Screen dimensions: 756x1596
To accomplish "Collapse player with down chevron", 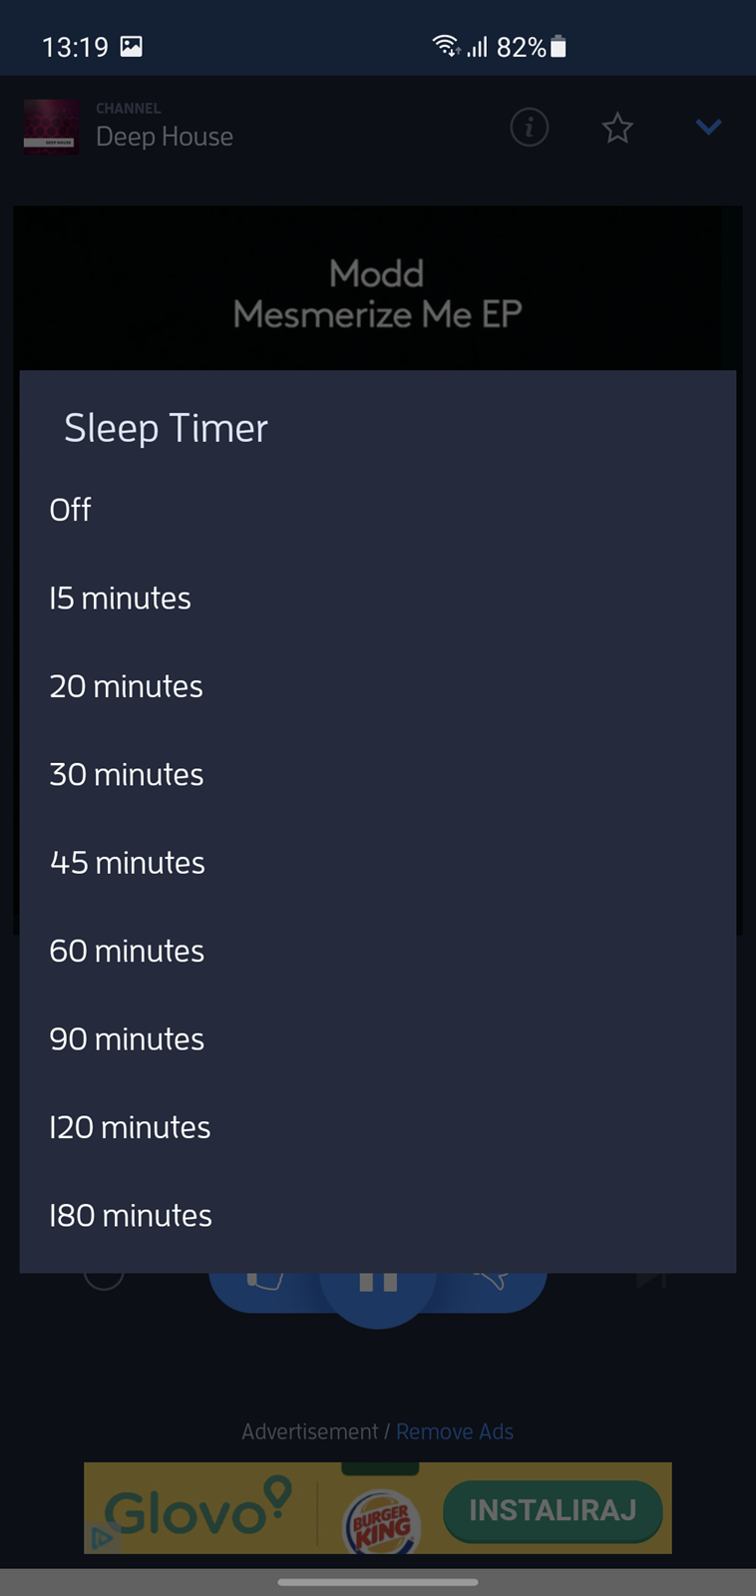I will tap(708, 127).
